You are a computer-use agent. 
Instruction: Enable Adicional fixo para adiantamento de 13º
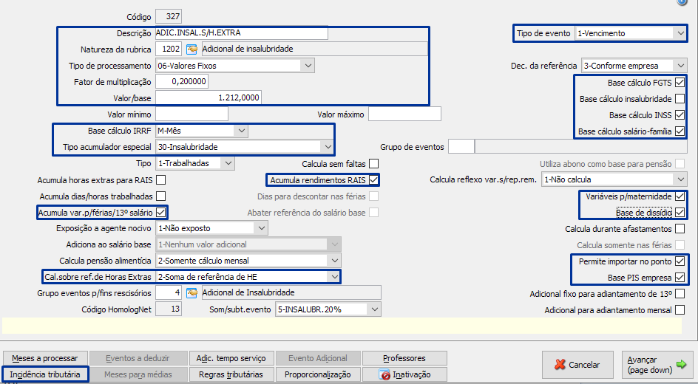coord(680,294)
